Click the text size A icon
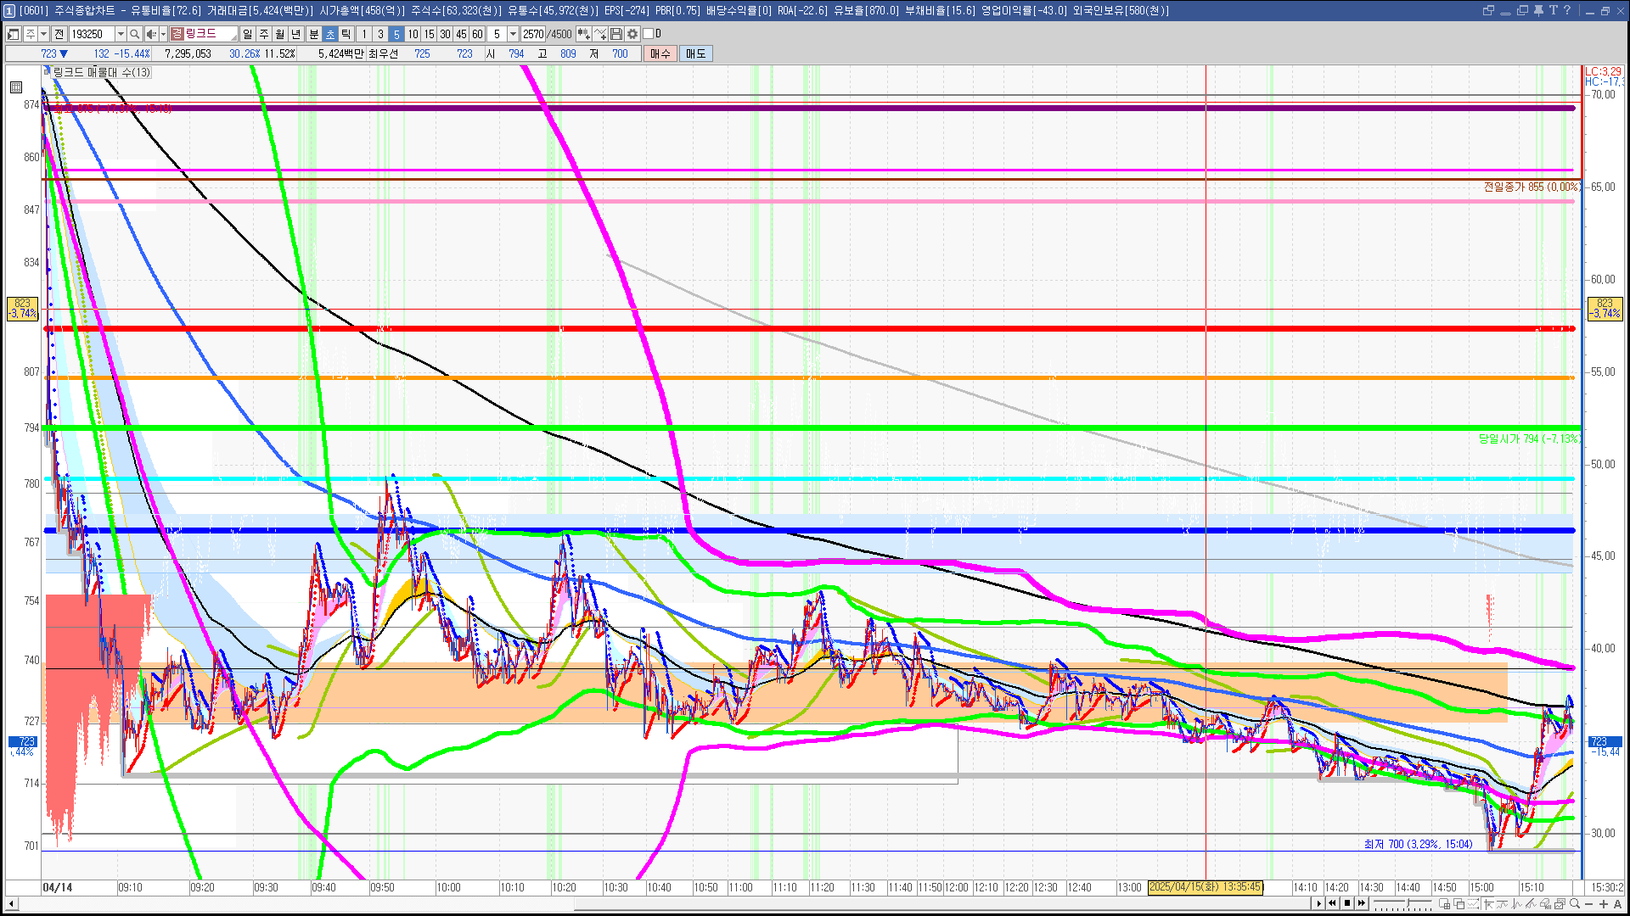The width and height of the screenshot is (1630, 916). (x=1617, y=904)
